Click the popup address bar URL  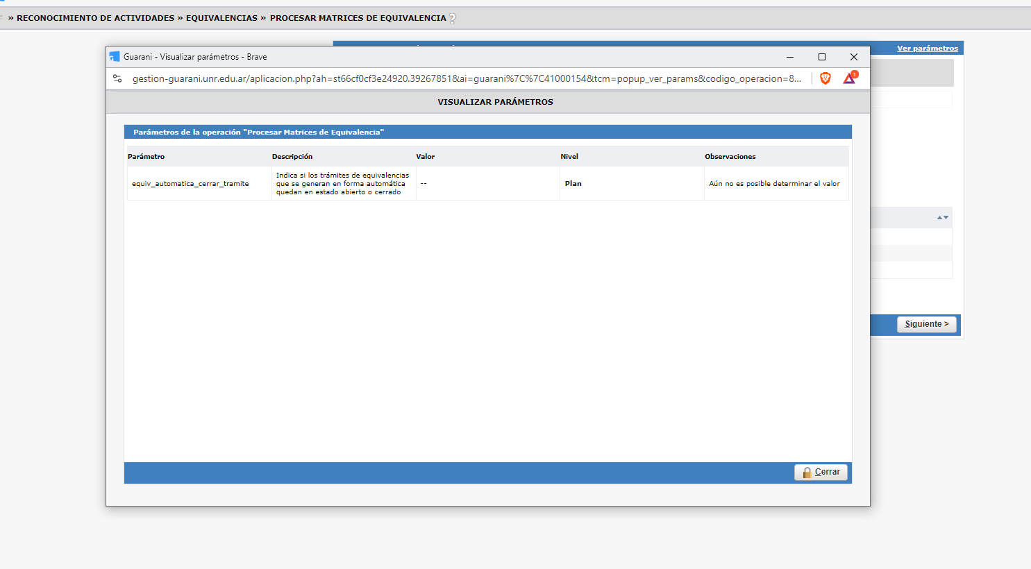[x=466, y=78]
